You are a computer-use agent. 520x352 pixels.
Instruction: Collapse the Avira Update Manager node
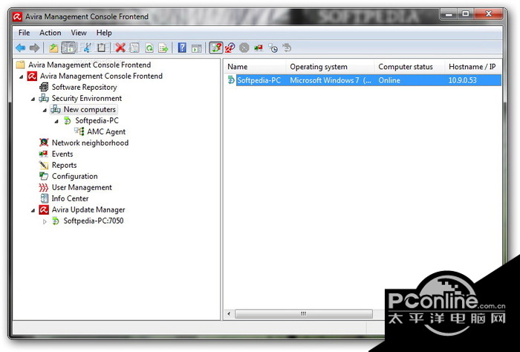[x=33, y=210]
